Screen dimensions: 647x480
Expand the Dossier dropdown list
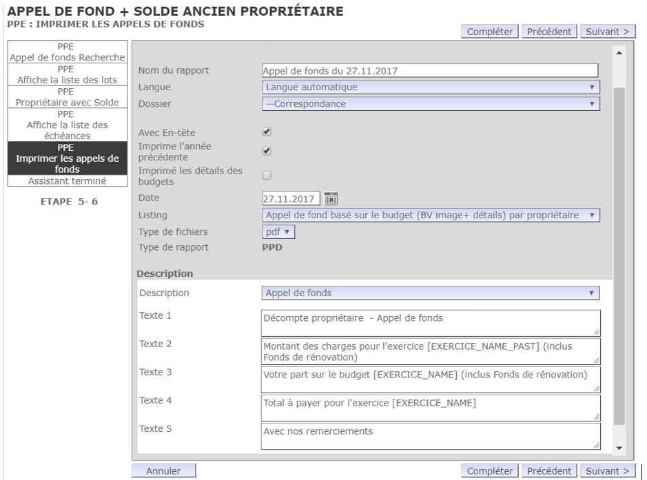(x=431, y=104)
